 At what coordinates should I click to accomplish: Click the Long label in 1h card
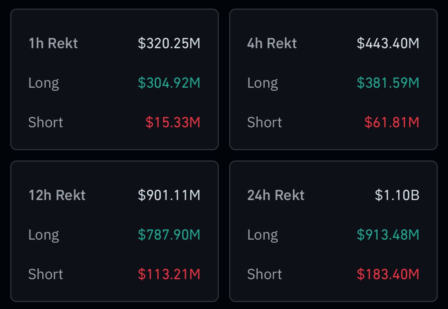43,83
